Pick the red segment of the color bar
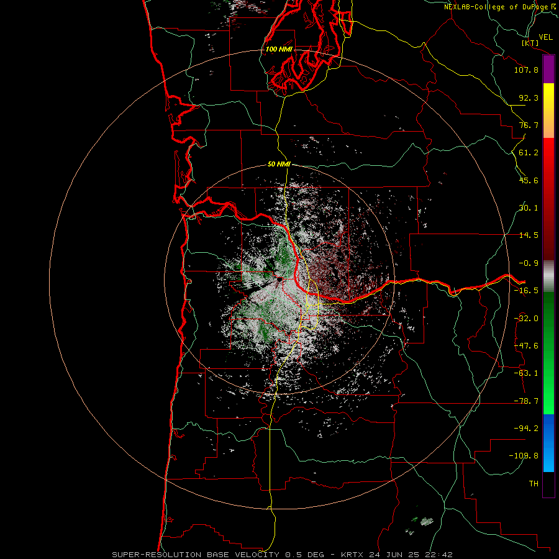The width and height of the screenshot is (559, 559). (548, 199)
